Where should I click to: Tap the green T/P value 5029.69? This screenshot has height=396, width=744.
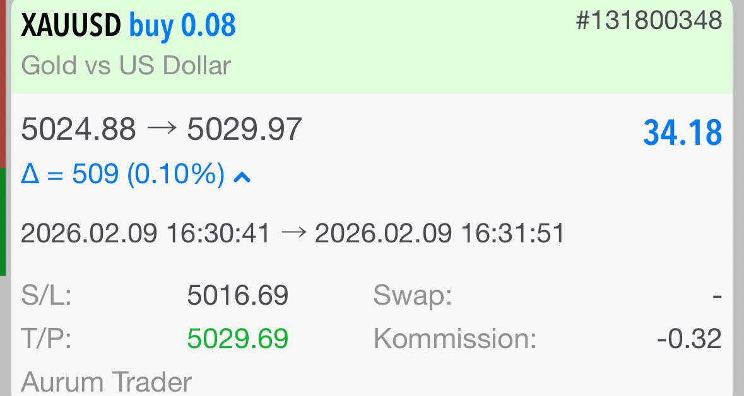tap(237, 339)
